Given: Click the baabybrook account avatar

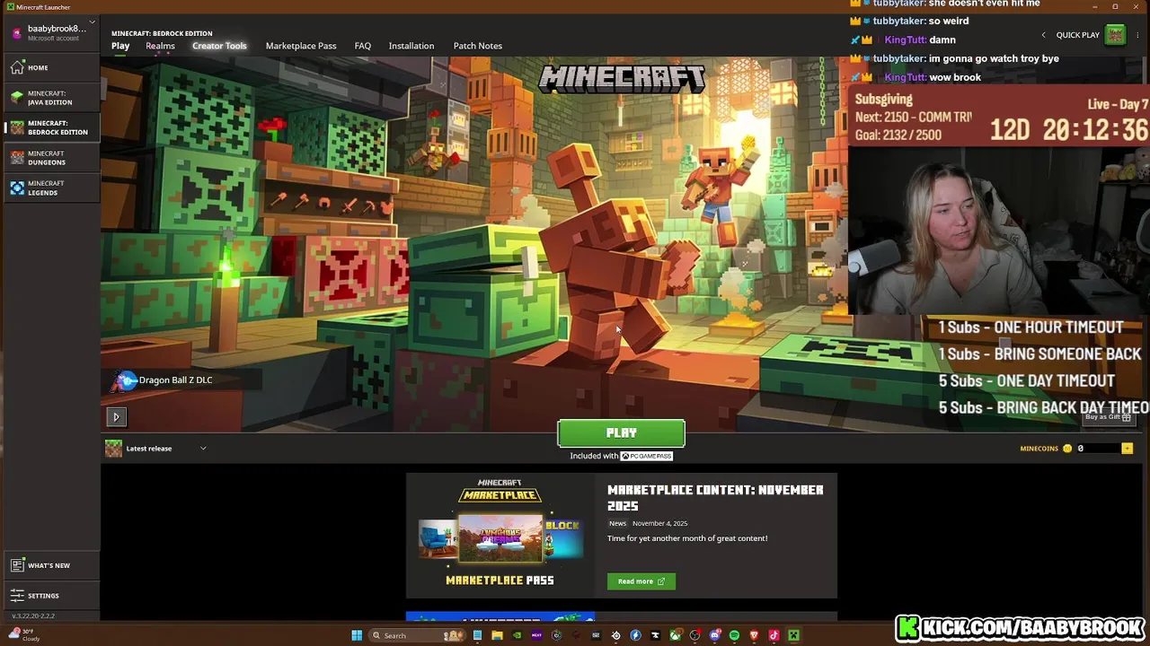Looking at the screenshot, I should click(16, 33).
